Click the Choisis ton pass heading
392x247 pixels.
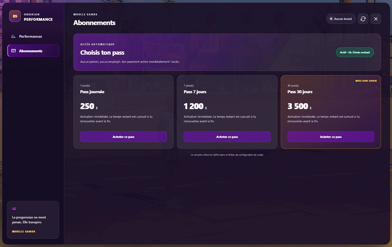click(102, 53)
